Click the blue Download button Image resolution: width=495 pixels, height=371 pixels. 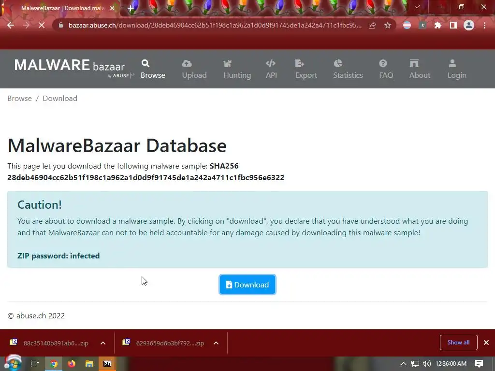(247, 285)
